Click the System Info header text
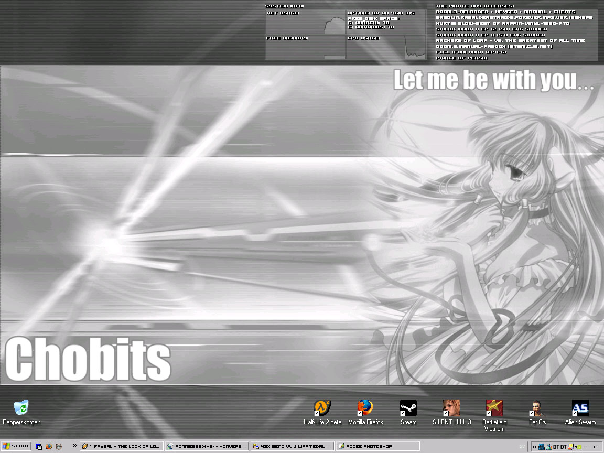The height and width of the screenshot is (453, 604). click(285, 6)
